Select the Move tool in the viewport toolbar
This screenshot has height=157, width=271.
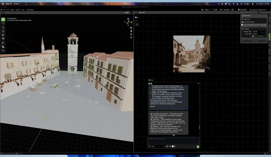point(3,27)
